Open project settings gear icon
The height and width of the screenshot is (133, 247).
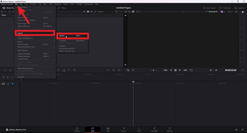tap(242, 130)
